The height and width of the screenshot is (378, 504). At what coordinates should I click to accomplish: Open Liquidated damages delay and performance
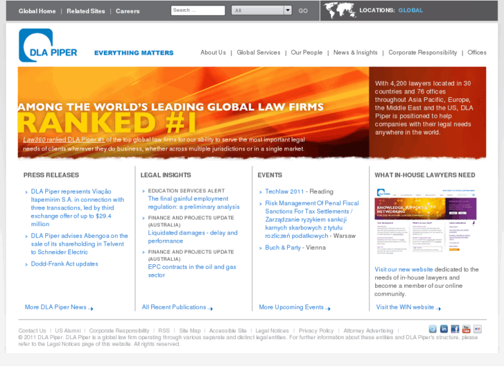click(x=193, y=237)
